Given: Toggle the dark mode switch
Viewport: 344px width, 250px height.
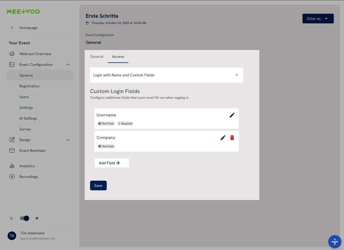Looking at the screenshot, I should [x=24, y=218].
